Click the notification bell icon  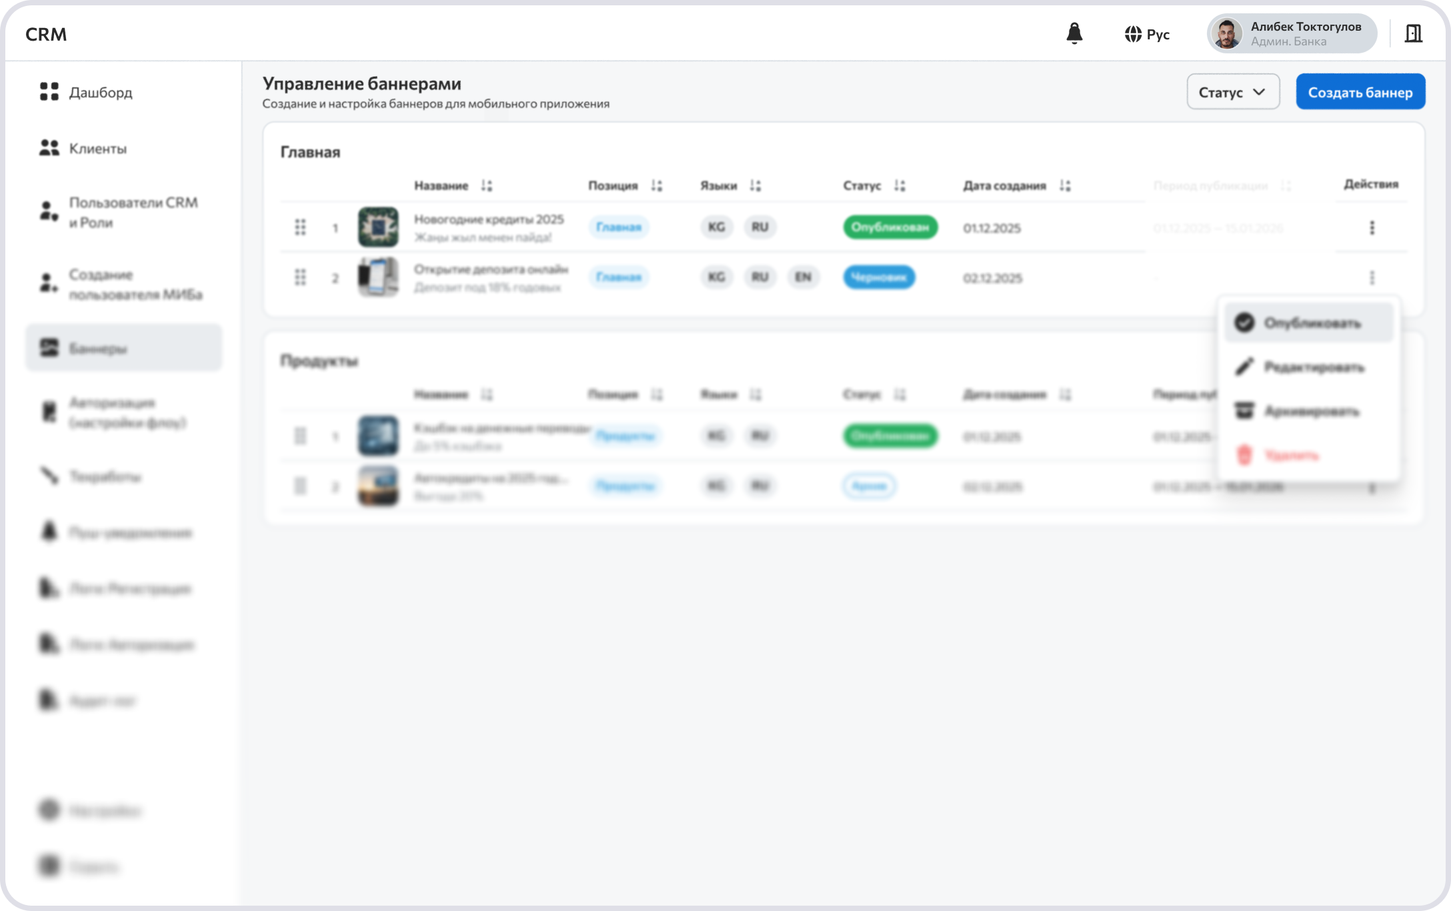click(1074, 33)
